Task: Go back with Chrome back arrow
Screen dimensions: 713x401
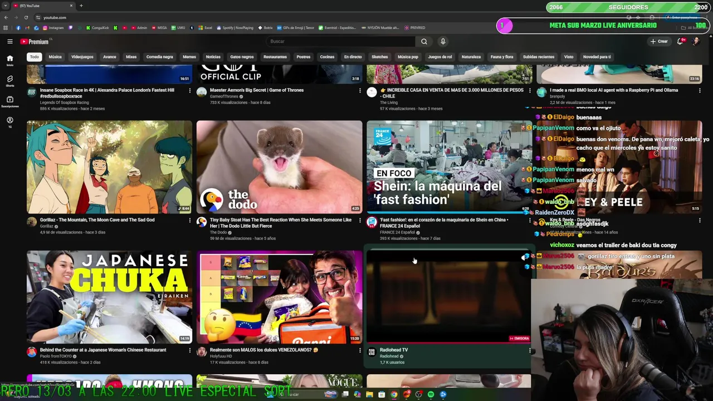Action: (6, 17)
